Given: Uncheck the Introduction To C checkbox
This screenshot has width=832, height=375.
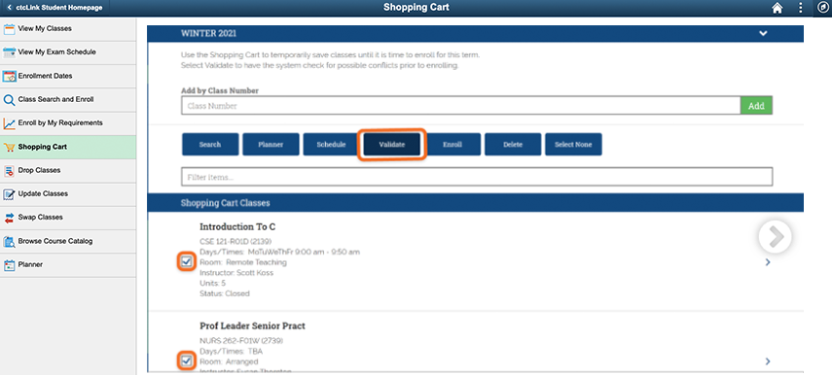Looking at the screenshot, I should click(x=186, y=261).
